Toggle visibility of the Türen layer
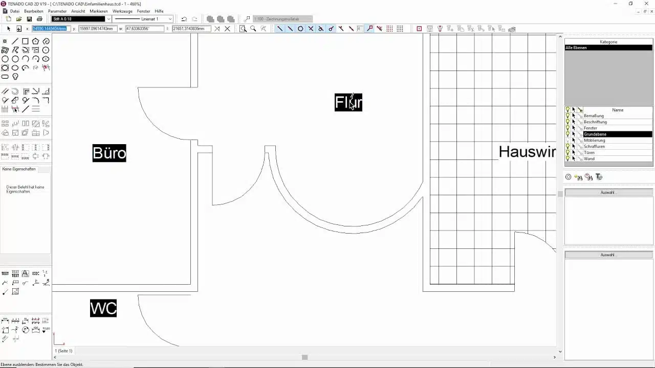The height and width of the screenshot is (368, 655). click(x=567, y=153)
